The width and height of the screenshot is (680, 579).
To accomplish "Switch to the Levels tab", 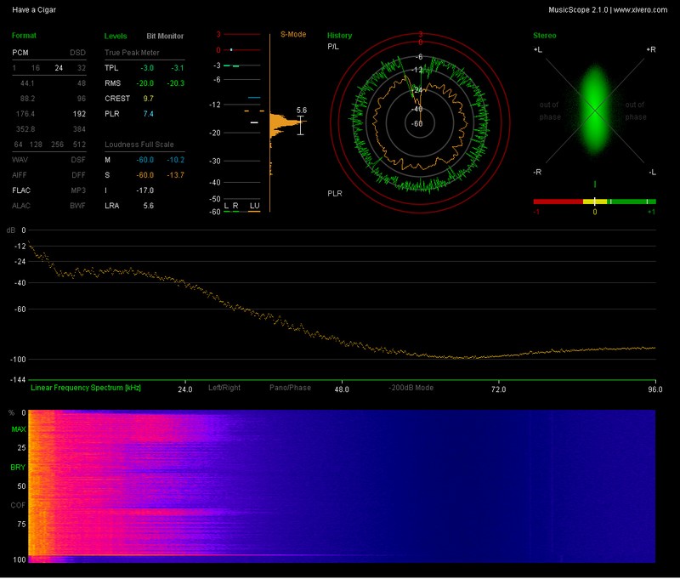I will pos(116,37).
